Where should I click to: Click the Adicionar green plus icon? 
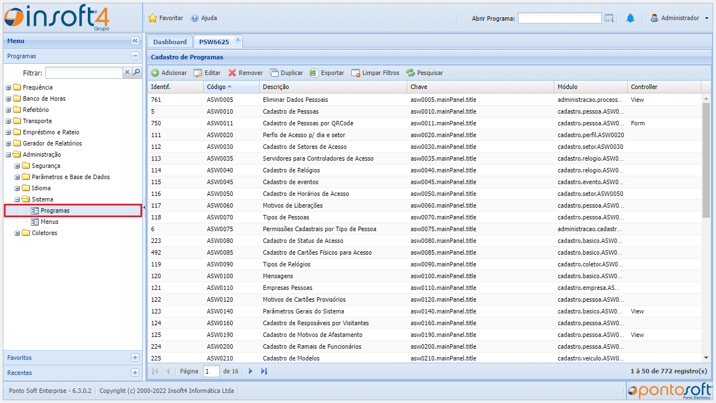155,73
